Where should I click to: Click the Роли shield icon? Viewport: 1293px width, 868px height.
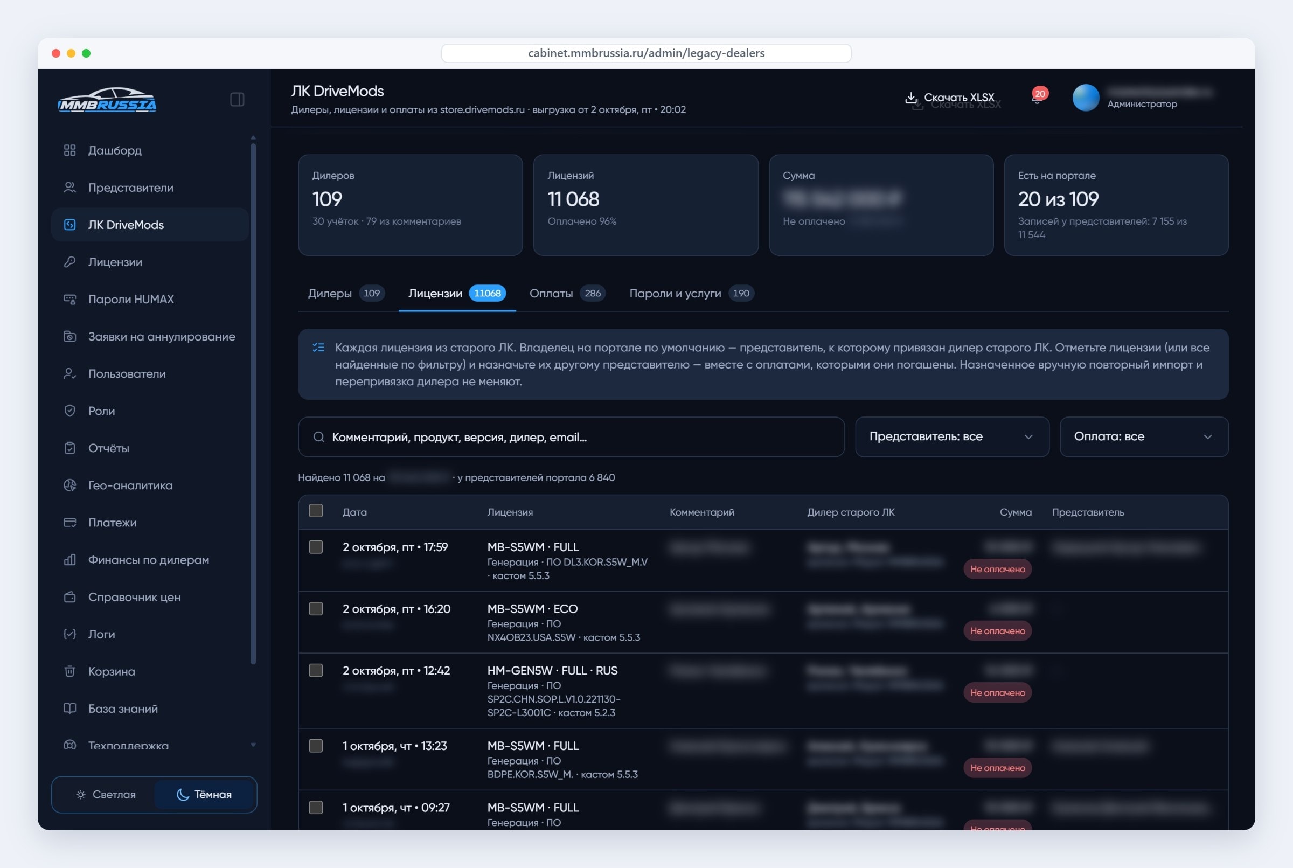pos(69,411)
